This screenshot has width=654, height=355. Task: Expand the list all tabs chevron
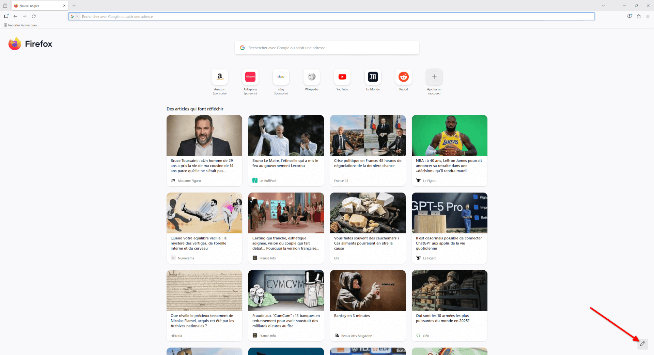coord(603,6)
